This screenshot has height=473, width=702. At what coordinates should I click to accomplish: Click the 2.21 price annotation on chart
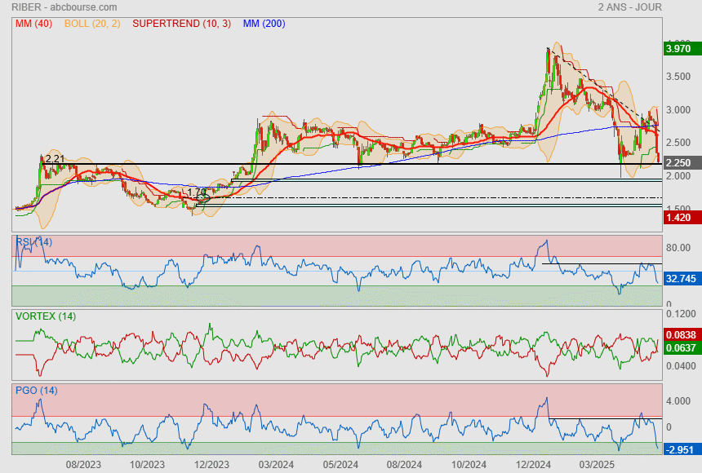pos(54,158)
